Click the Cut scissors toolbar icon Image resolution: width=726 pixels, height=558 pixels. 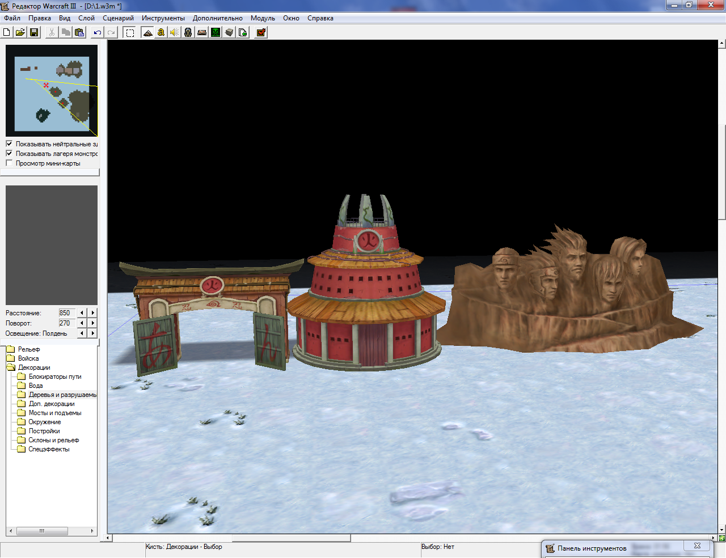tap(52, 32)
